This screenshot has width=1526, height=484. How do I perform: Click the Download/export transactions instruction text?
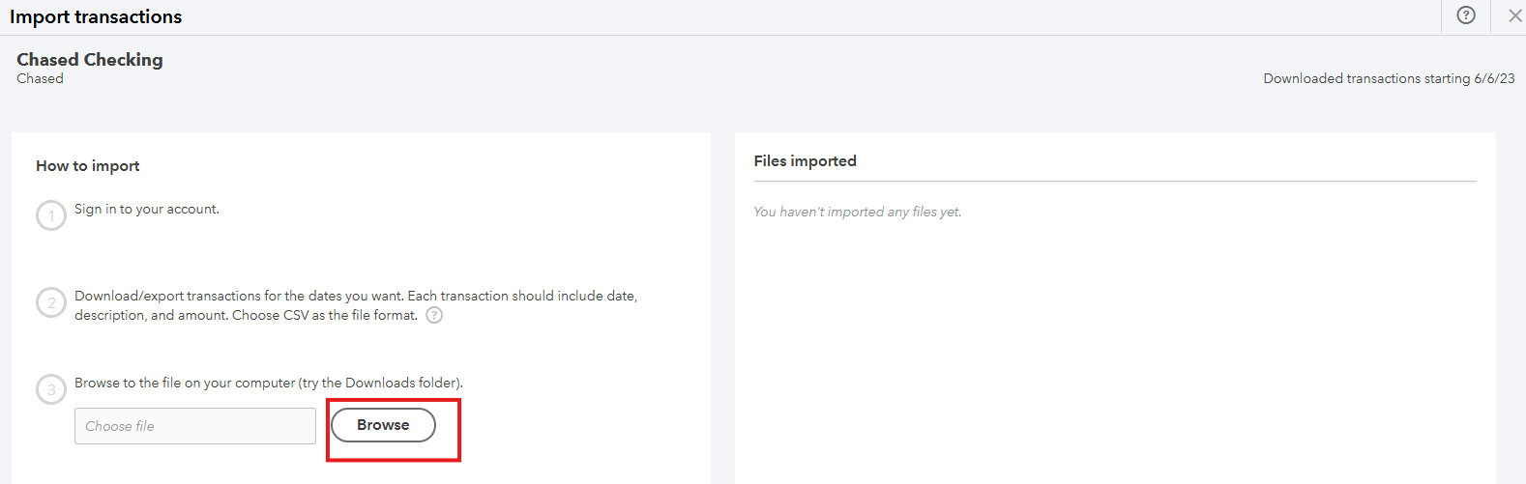click(x=355, y=296)
